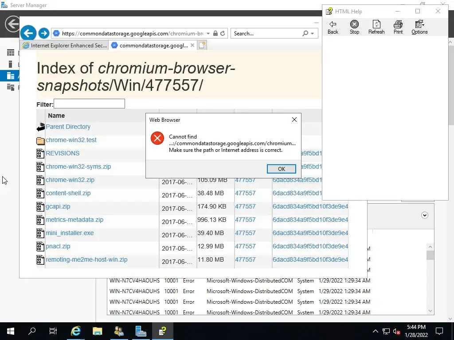Refresh the page using the address bar icon

pyautogui.click(x=223, y=33)
